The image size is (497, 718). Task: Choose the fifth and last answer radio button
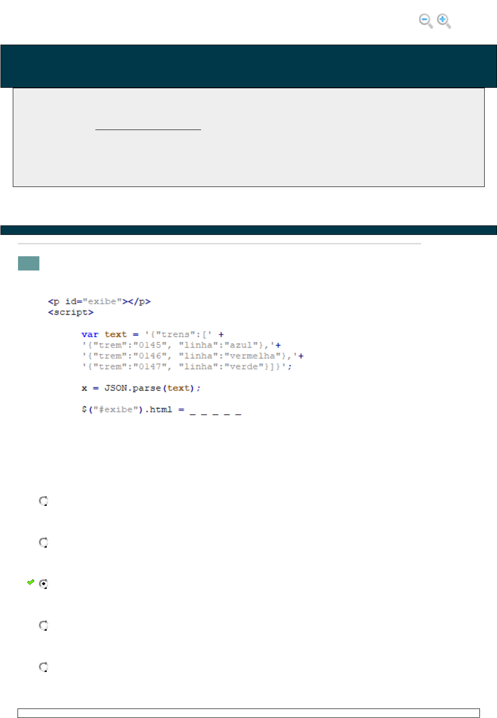44,667
